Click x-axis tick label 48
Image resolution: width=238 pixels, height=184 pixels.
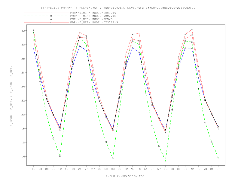pyautogui.click(x=139, y=169)
